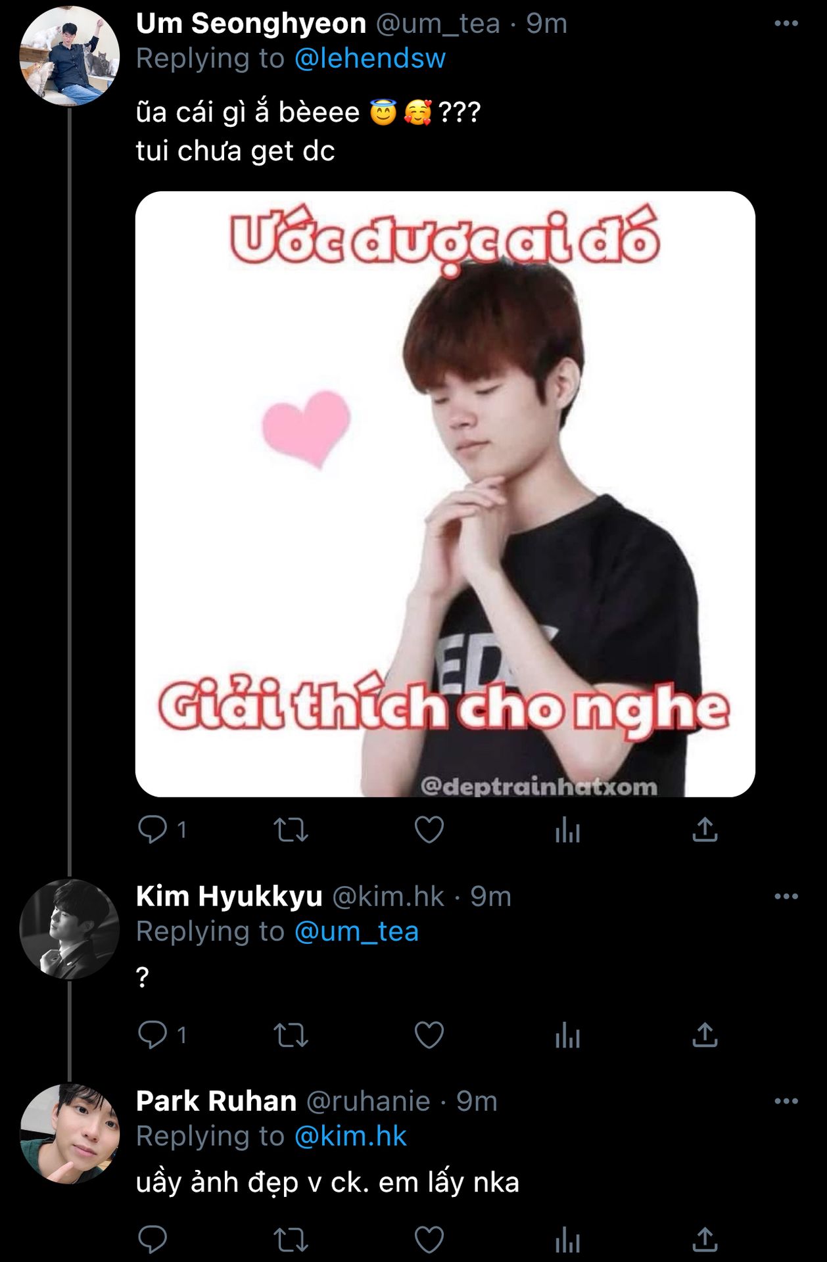Viewport: 827px width, 1262px height.
Task: Reply to Kim Hyukkyu's question mark tweet
Action: click(153, 1035)
